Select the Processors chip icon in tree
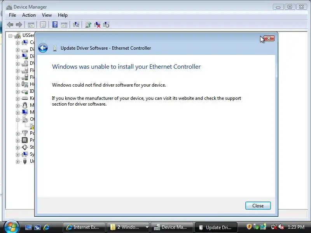The width and height of the screenshot is (311, 233). [x=25, y=140]
